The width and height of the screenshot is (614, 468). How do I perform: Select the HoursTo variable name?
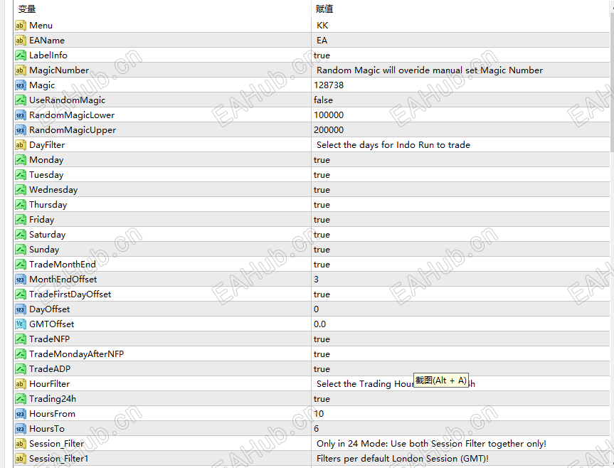point(46,429)
